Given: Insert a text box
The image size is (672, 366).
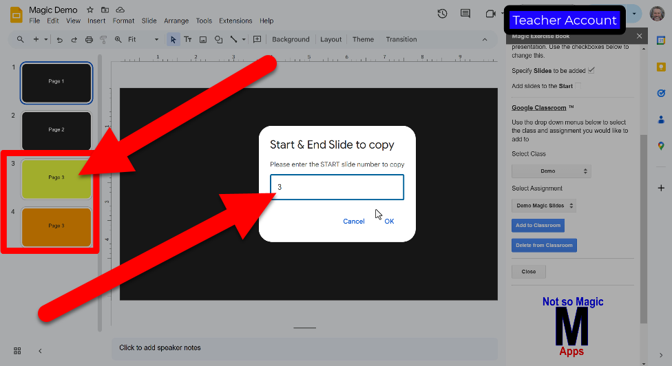Looking at the screenshot, I should [x=188, y=39].
